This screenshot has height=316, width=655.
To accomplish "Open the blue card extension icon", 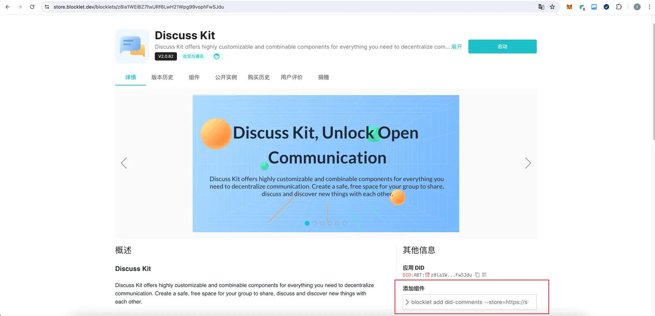I will point(594,7).
